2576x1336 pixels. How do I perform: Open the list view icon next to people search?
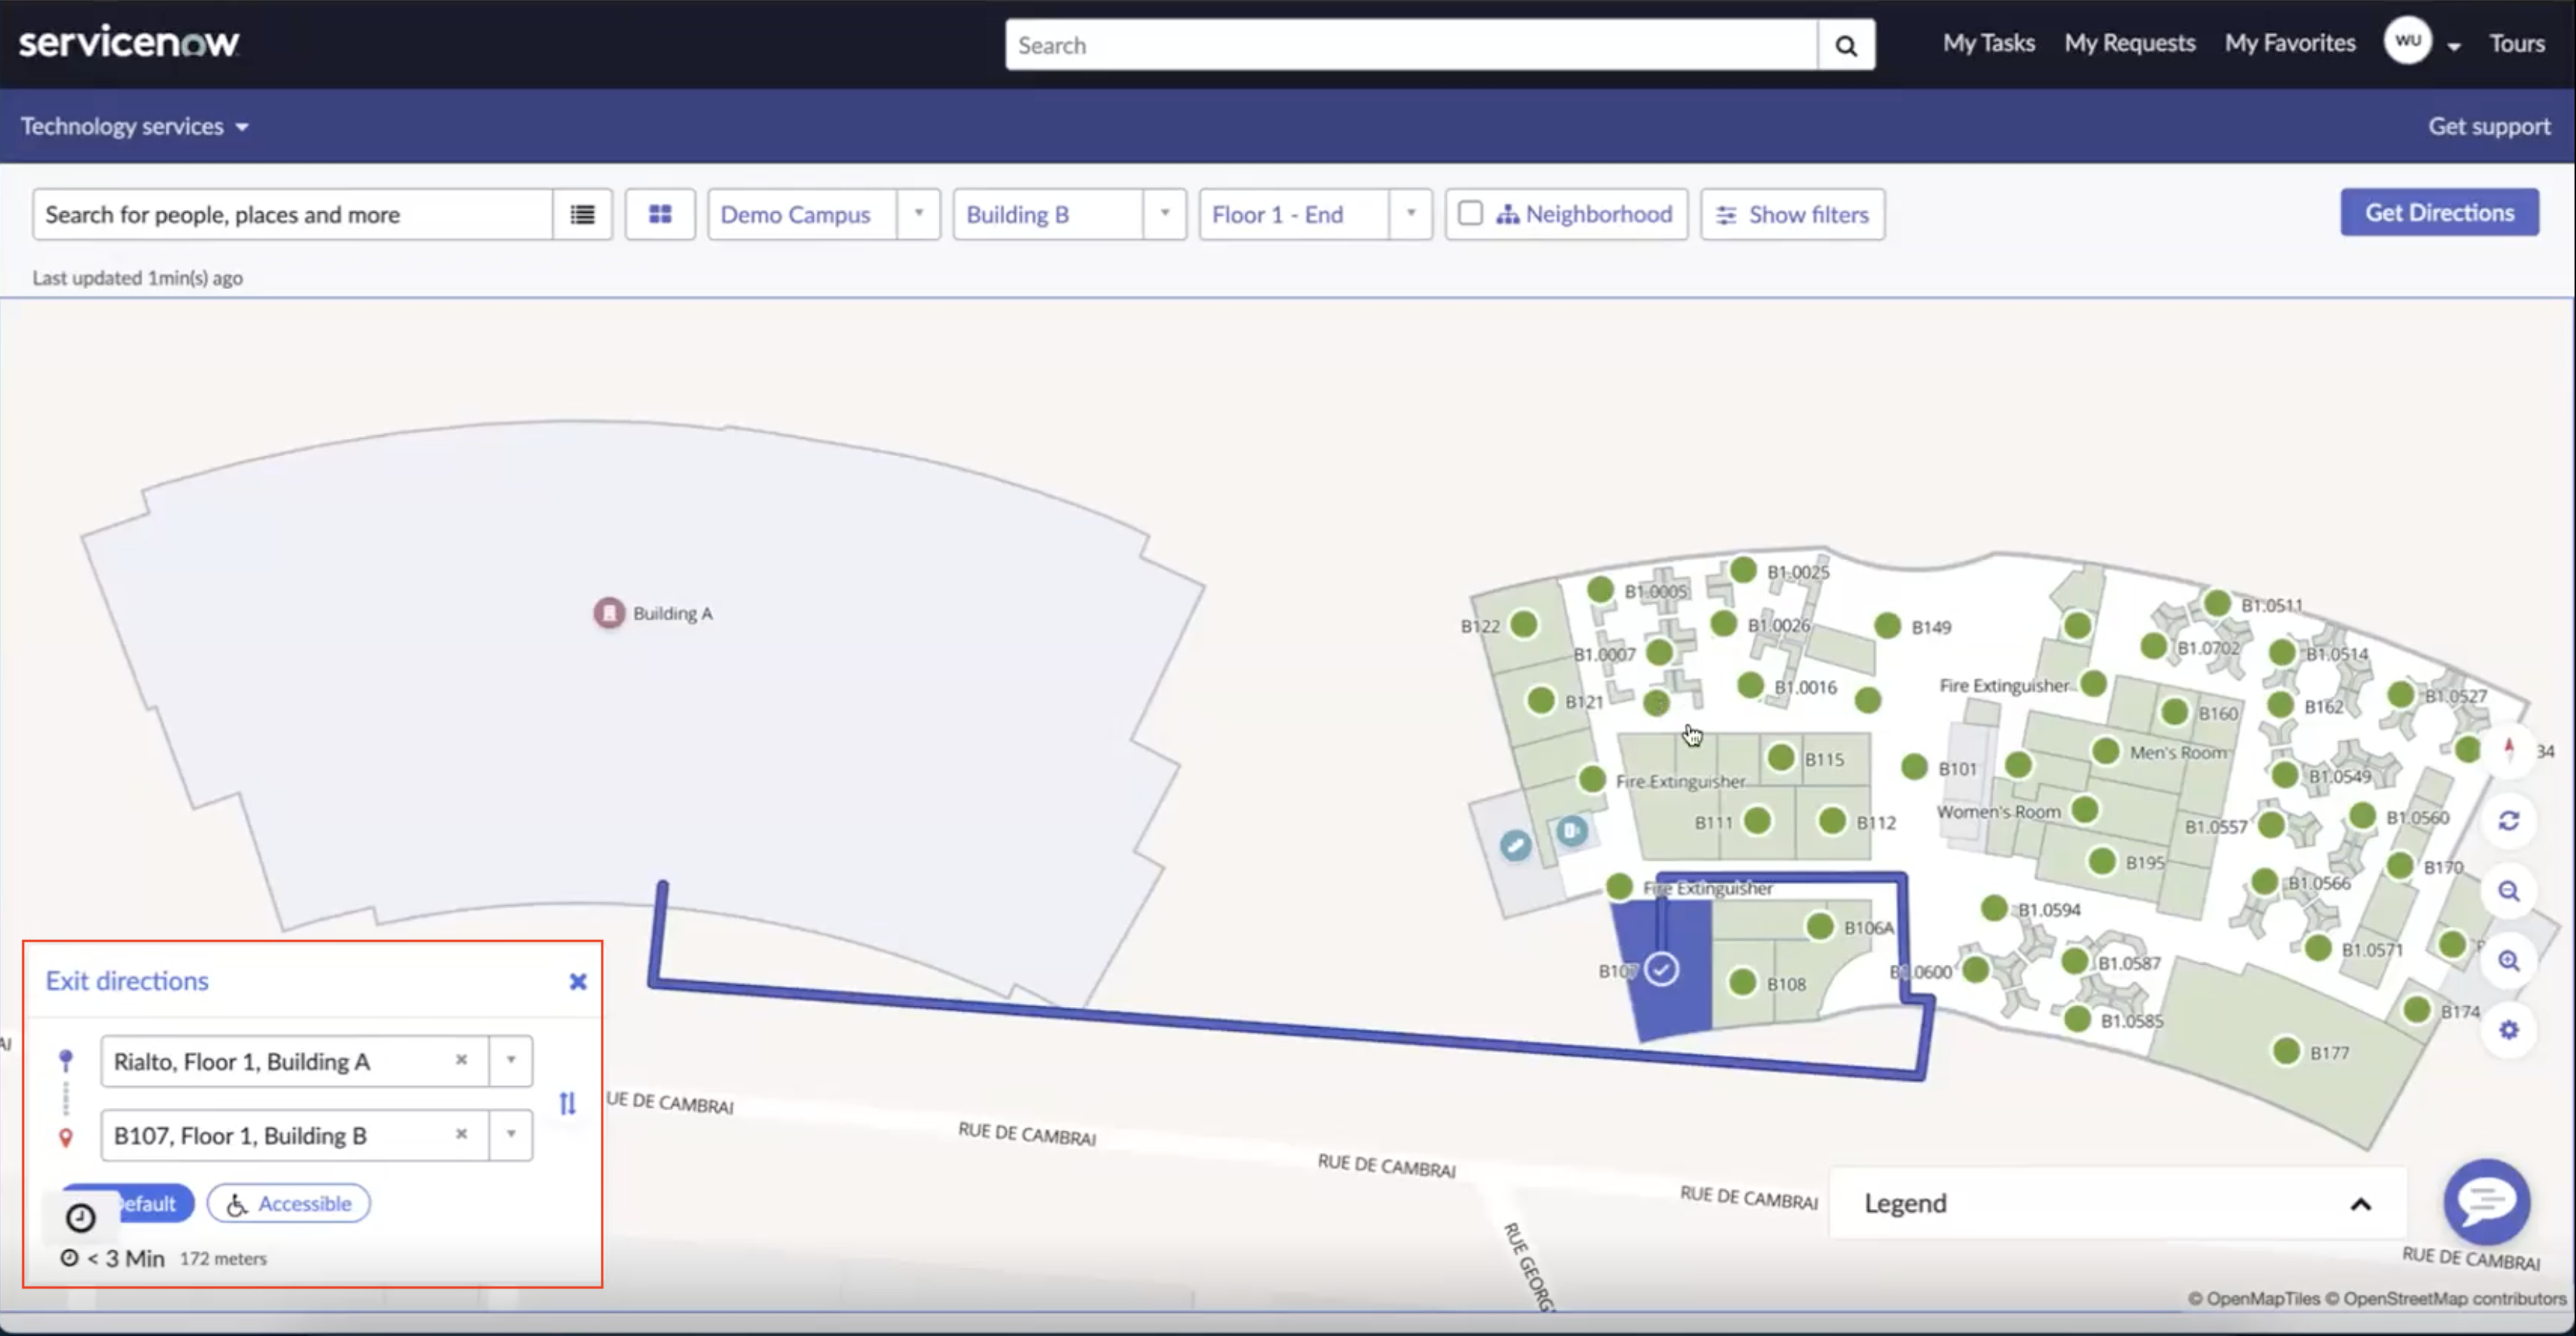(582, 214)
